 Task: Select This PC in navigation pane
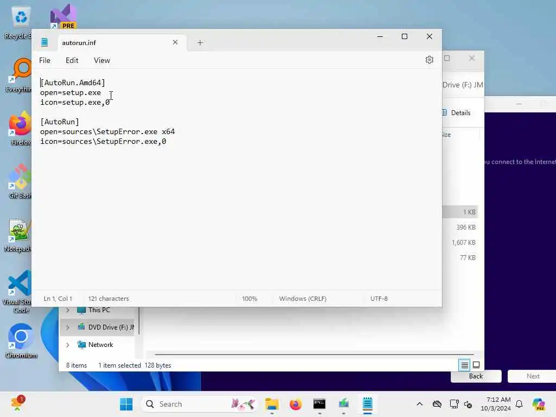pos(99,310)
